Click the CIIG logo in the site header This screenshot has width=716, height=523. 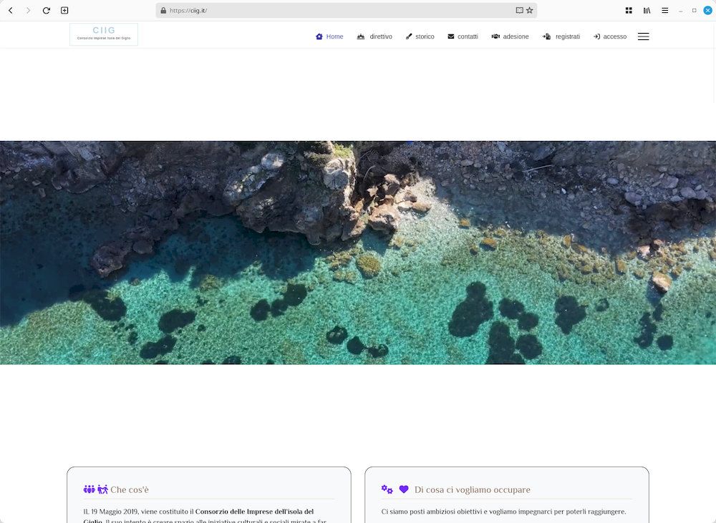(x=104, y=34)
